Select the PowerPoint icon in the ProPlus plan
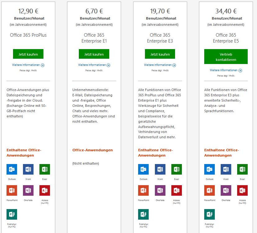 point(12,190)
